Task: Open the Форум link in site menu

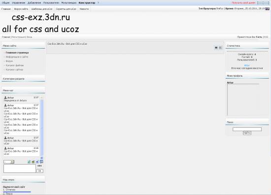Action: [9, 61]
